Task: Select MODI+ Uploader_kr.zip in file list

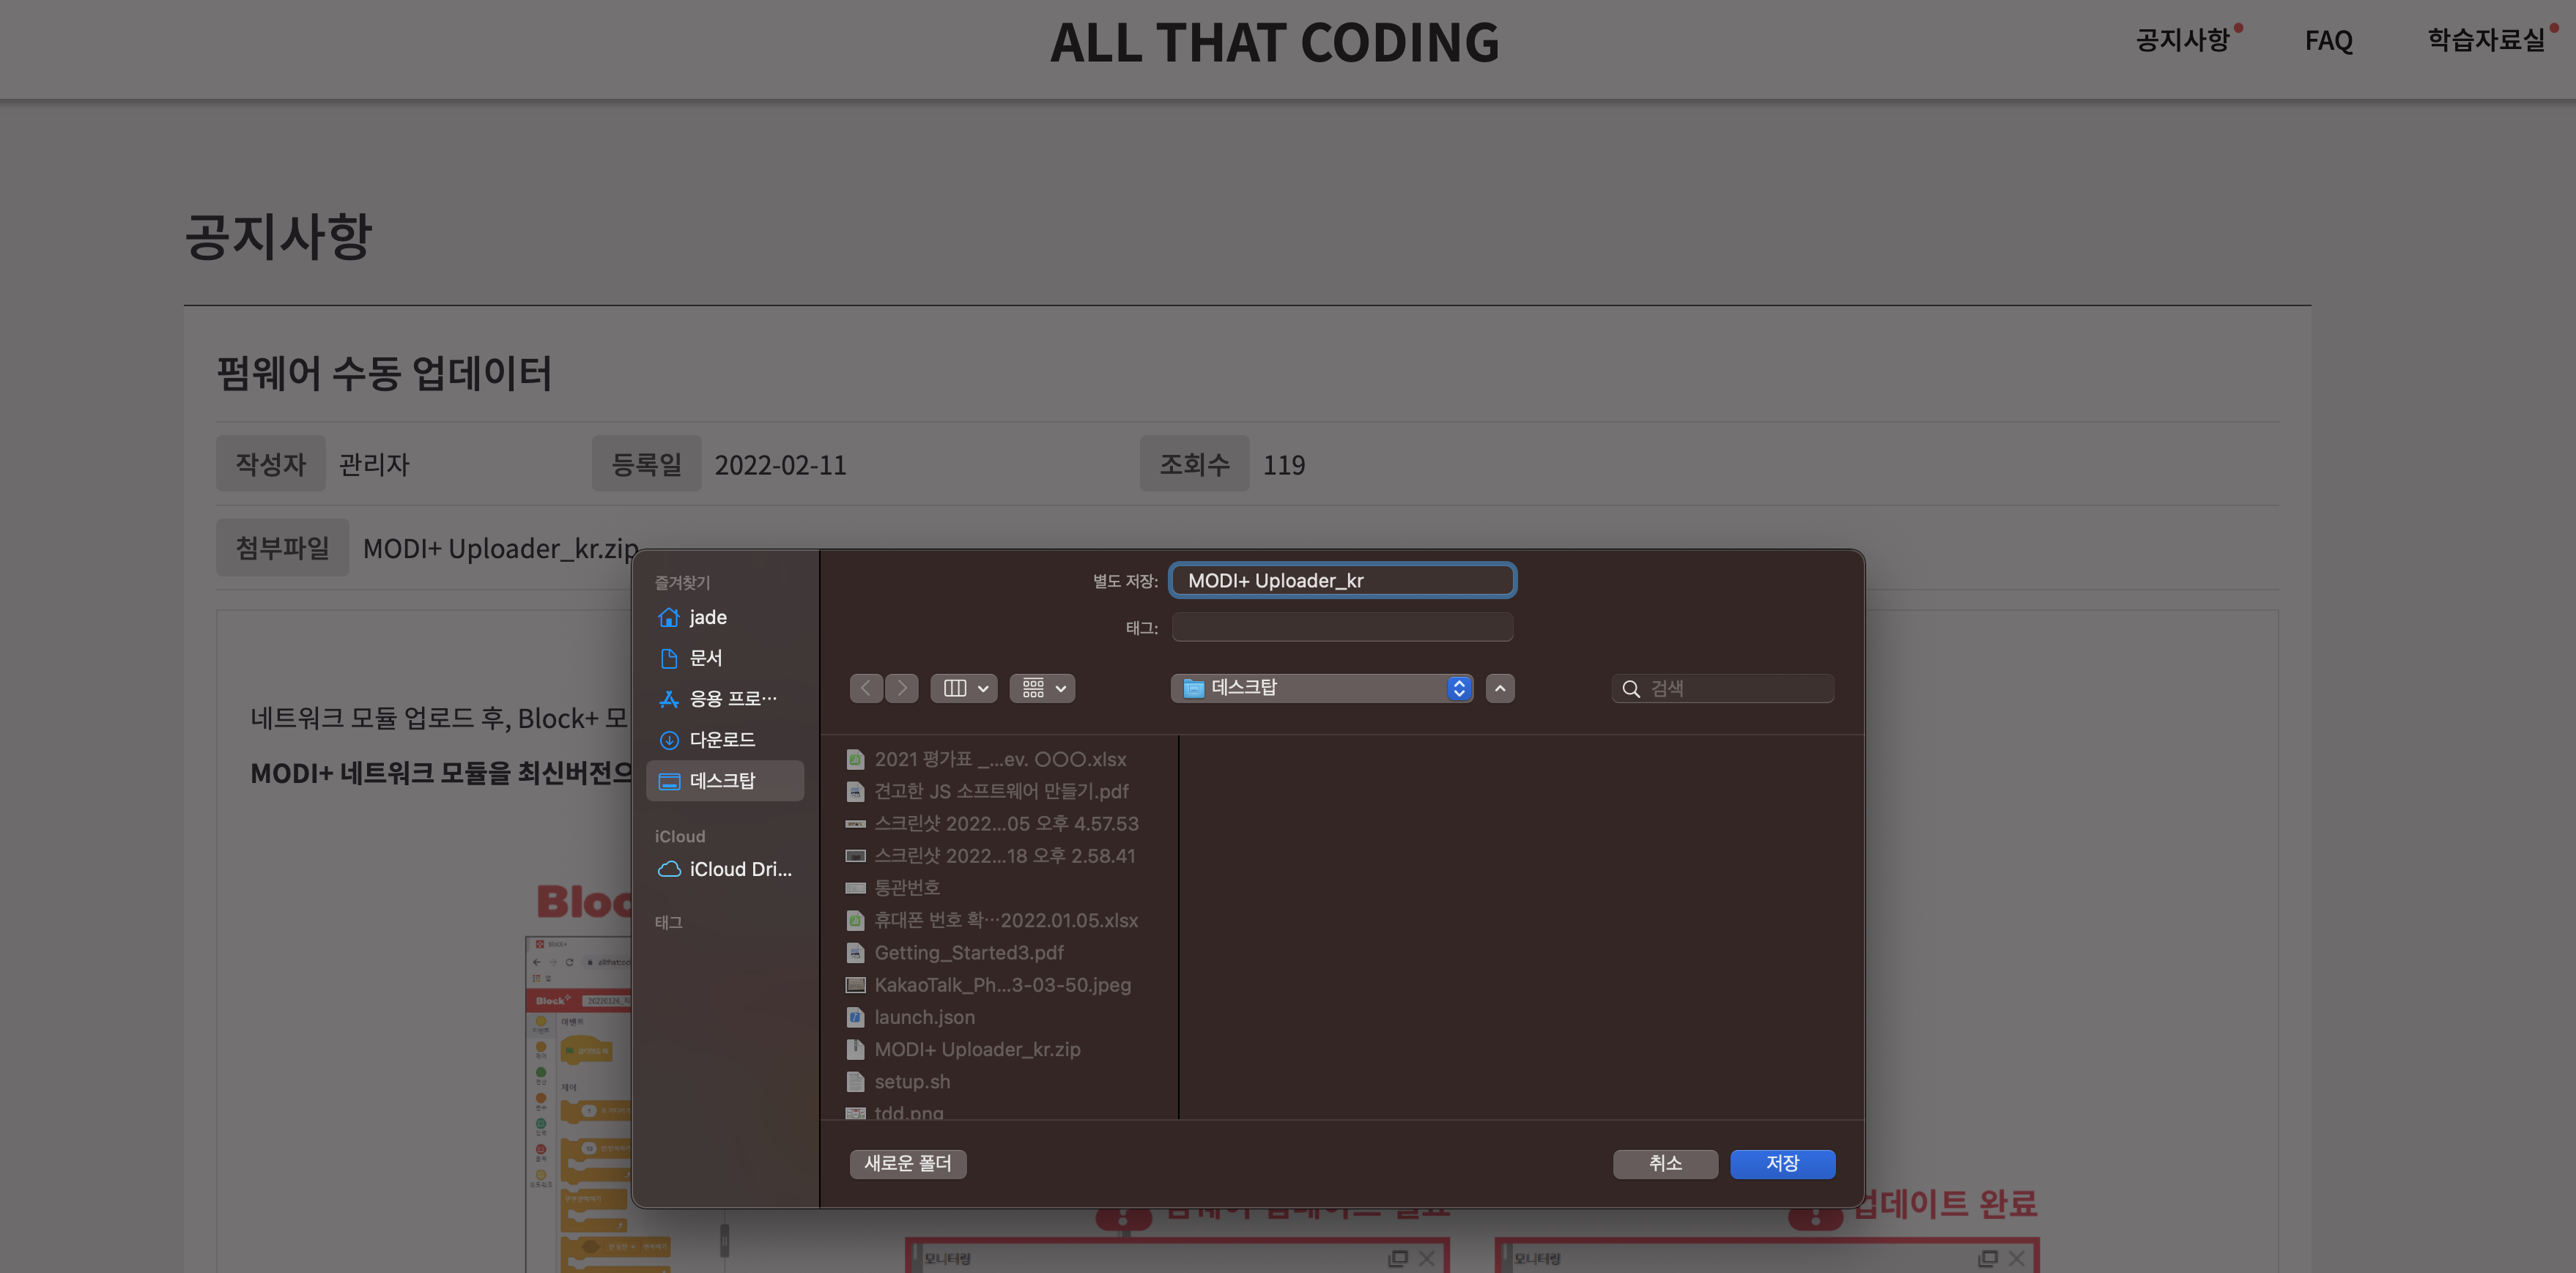Action: pos(977,1050)
